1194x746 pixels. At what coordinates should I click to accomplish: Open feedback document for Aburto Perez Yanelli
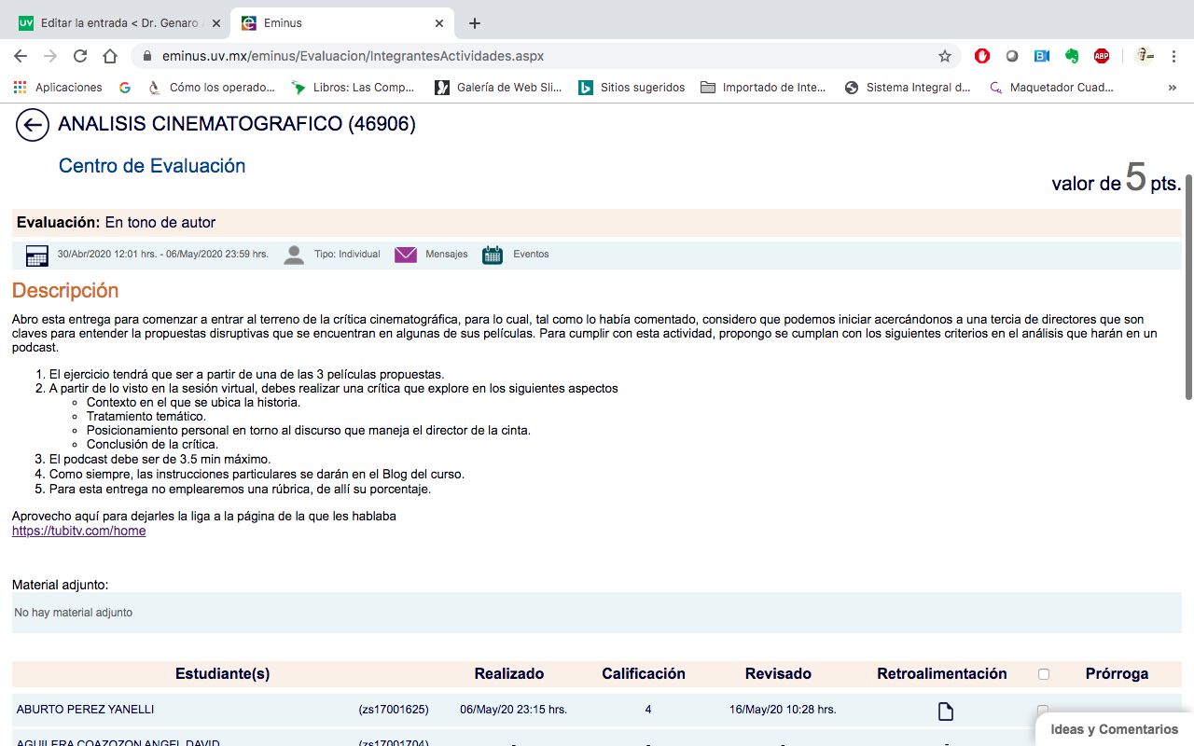[x=945, y=711]
